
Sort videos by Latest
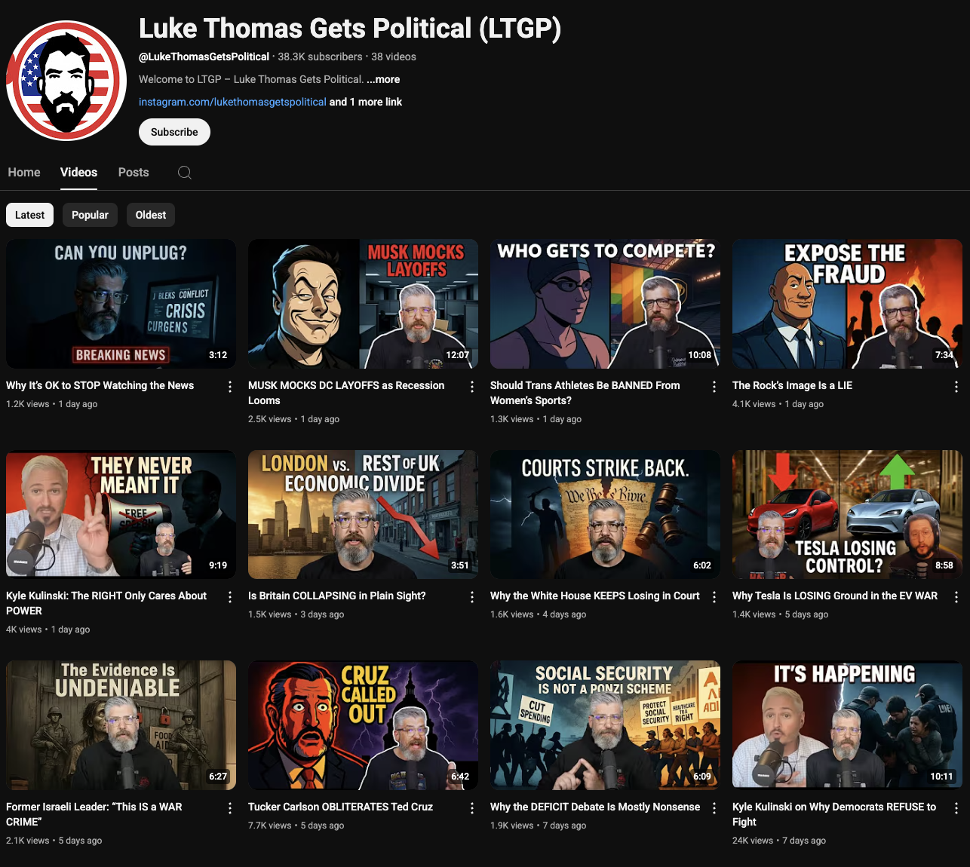(29, 215)
